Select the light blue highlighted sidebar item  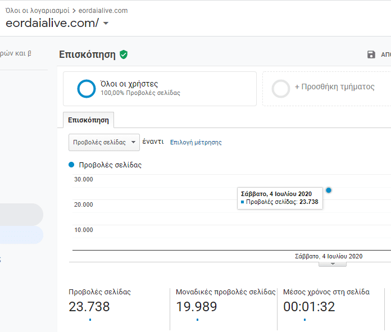pos(21,235)
